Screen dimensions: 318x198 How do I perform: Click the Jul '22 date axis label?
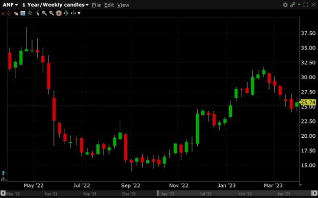coord(82,186)
